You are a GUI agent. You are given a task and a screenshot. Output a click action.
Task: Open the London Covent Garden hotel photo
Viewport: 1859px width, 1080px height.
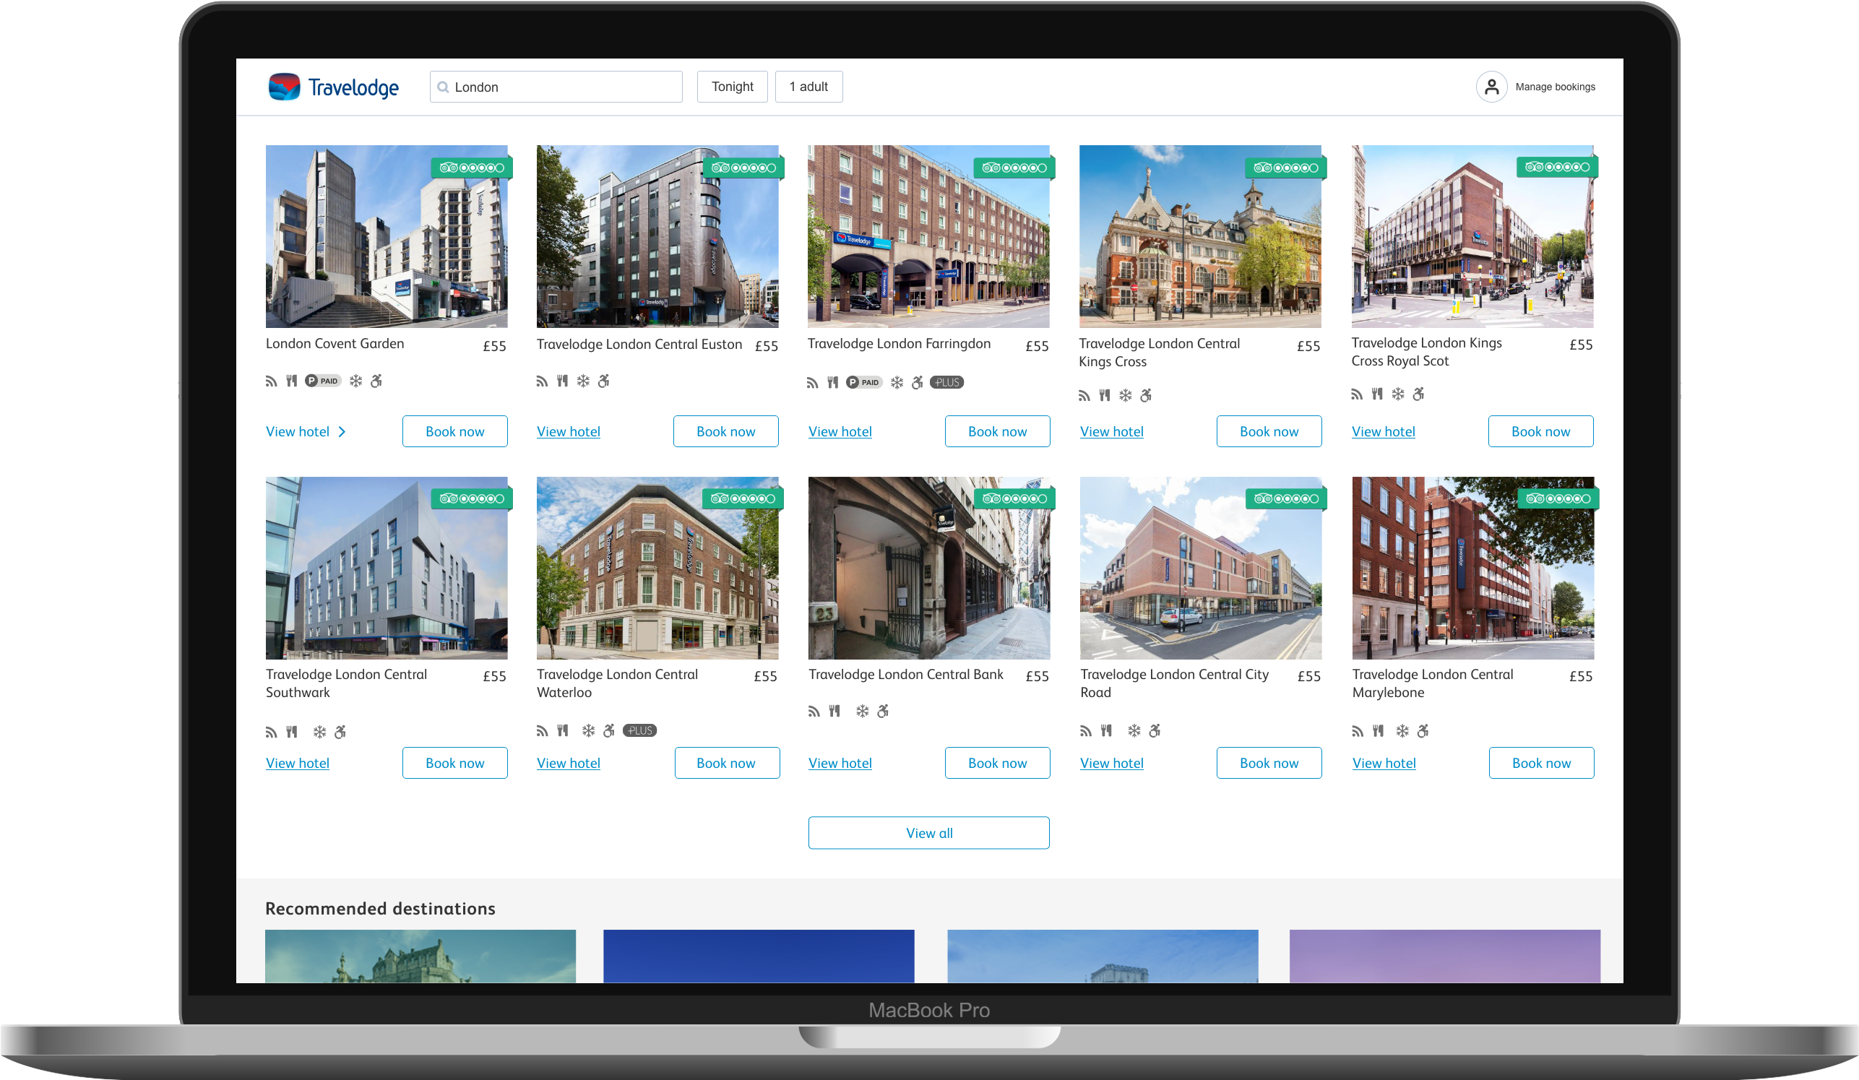click(x=387, y=236)
